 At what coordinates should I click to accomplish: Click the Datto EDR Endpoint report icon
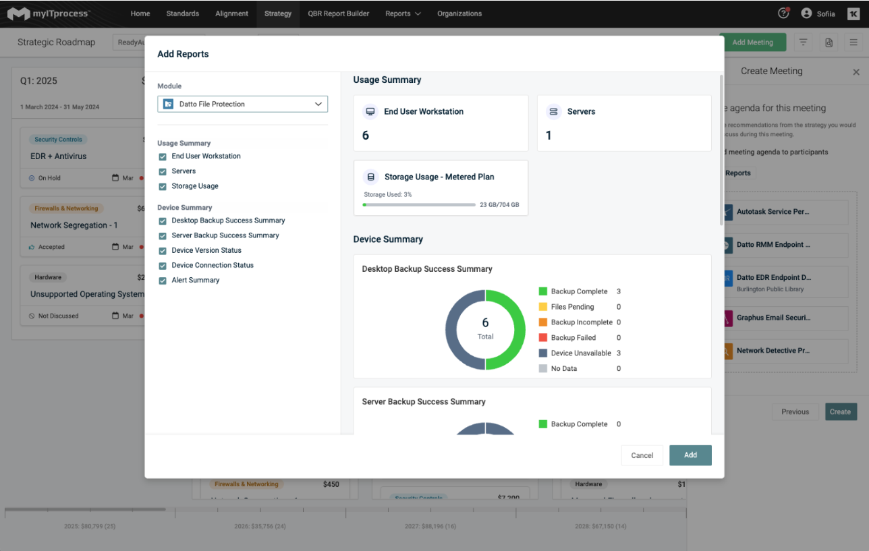coord(727,278)
